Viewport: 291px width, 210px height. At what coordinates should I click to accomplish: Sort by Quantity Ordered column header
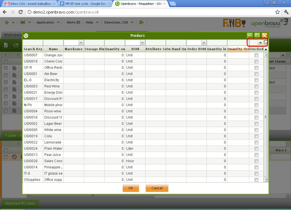238,49
